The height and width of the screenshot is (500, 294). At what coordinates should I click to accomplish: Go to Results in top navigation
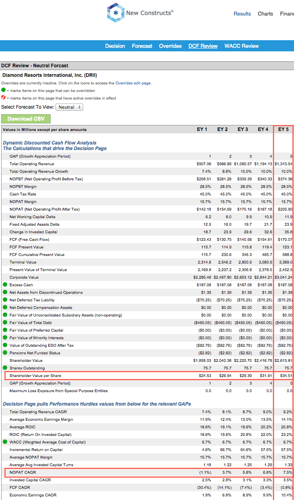pos(242,14)
